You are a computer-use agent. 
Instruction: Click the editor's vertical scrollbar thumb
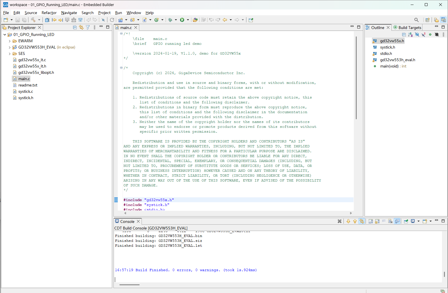coord(356,78)
